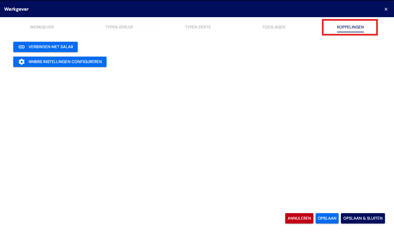Screen dimensions: 394x240
Task: Click Verbinden met Salar button
Action: (x=45, y=47)
